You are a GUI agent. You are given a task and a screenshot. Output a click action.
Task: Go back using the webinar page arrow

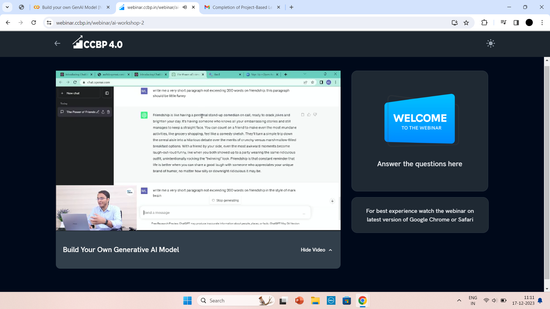pyautogui.click(x=57, y=43)
